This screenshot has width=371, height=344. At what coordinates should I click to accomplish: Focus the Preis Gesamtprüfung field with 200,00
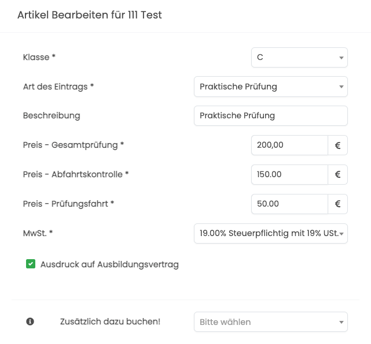(x=289, y=145)
